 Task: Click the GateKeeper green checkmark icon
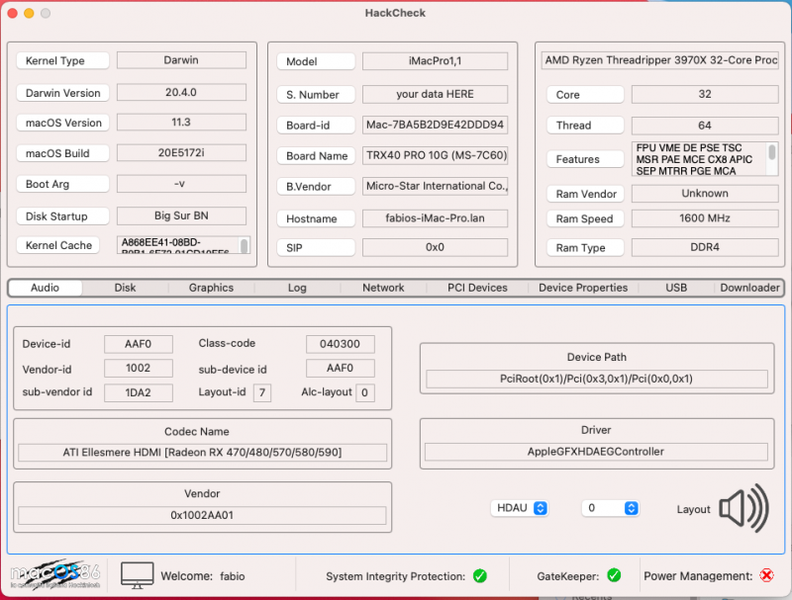[614, 575]
